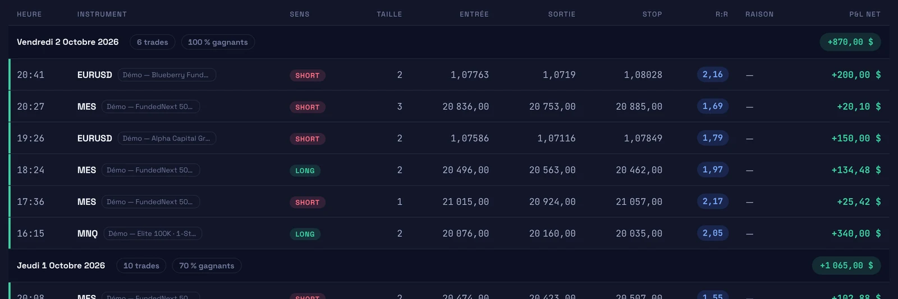Click the 'Démo — Elite 100K · 1-St...' account tag
Screen dimensions: 898x299
coord(153,233)
